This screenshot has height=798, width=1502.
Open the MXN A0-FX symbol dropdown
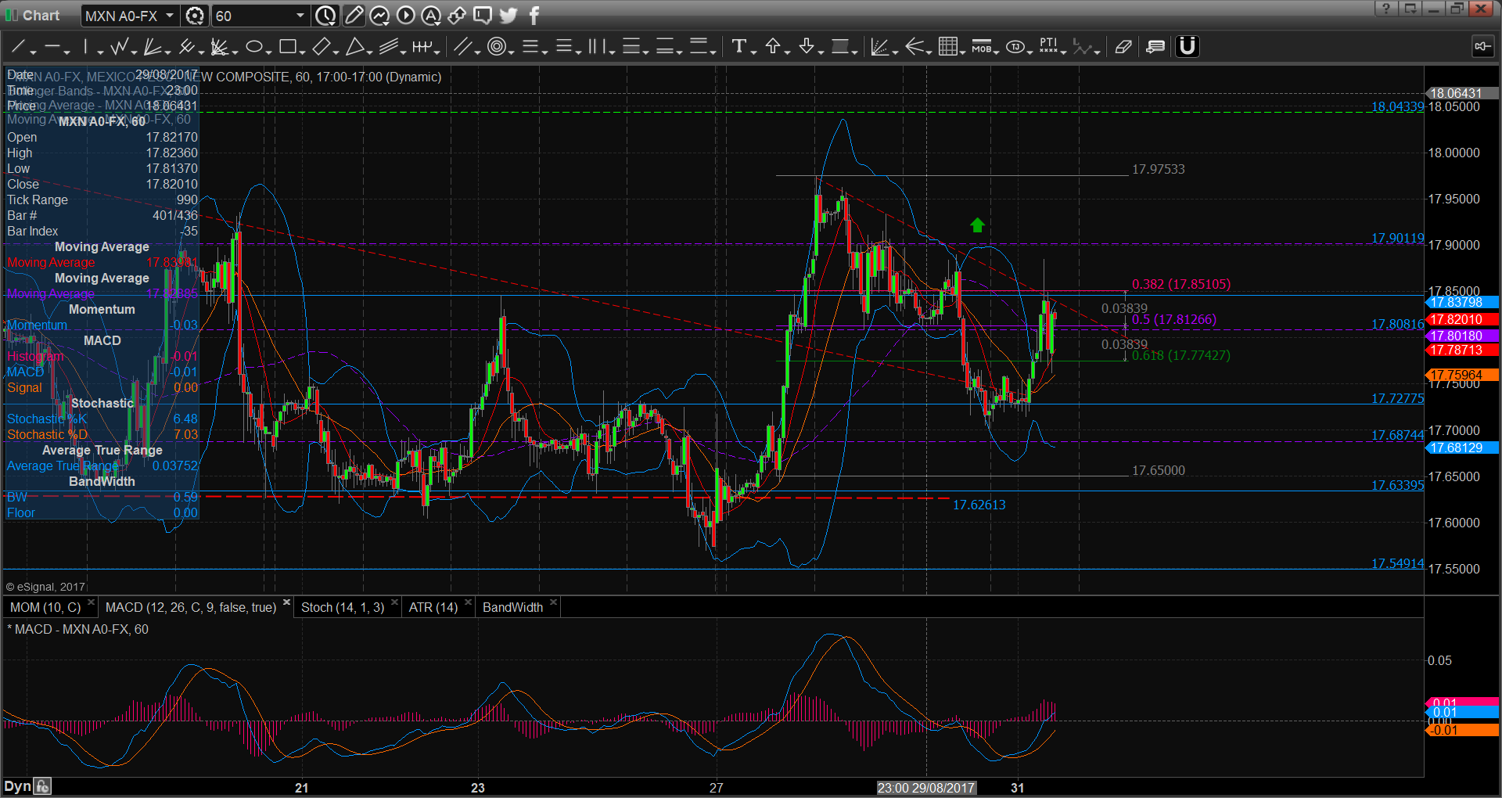click(169, 16)
